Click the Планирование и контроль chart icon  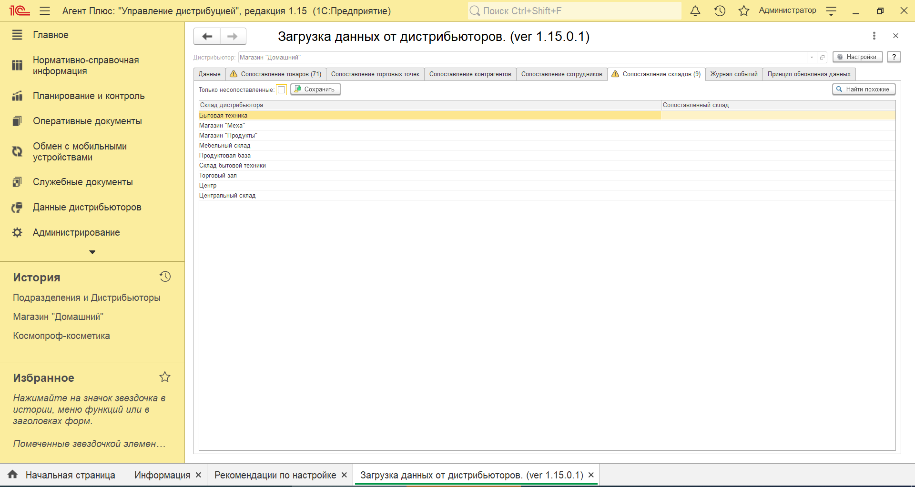coord(17,96)
